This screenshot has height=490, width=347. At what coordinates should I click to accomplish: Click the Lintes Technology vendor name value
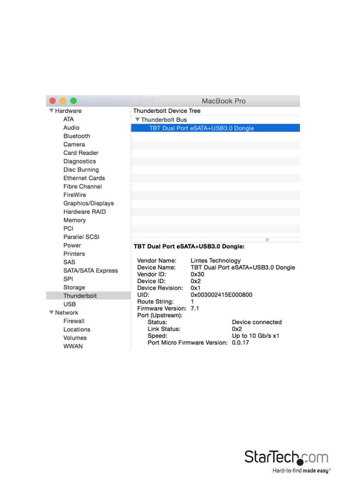(x=216, y=261)
